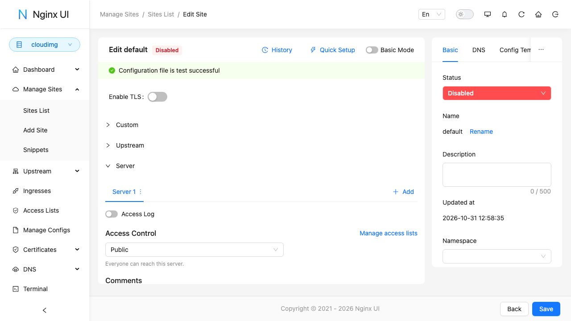Open the Access Control Public dropdown
571x321 pixels.
[194, 250]
